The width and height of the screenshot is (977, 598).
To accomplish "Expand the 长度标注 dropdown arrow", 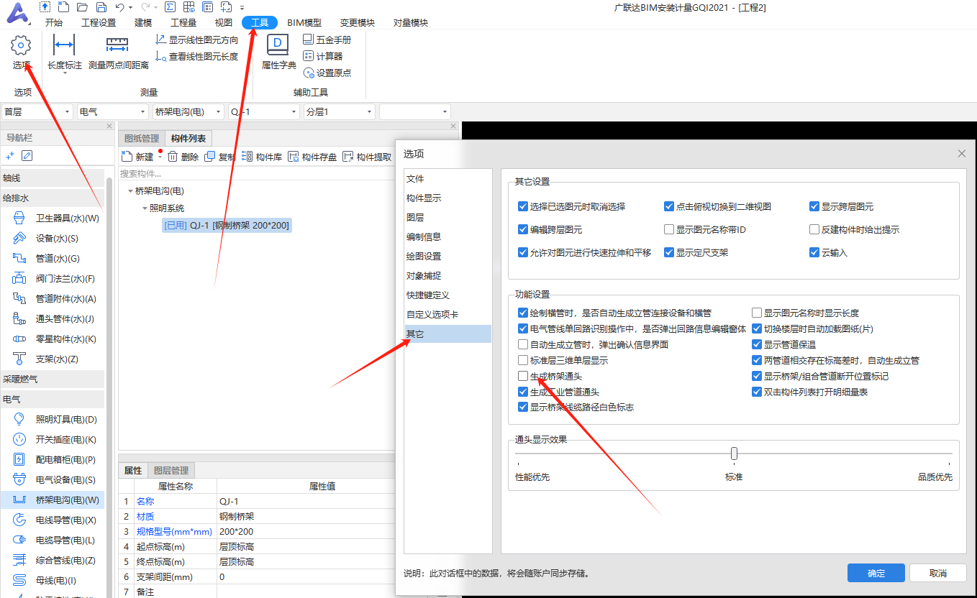I will tap(64, 73).
